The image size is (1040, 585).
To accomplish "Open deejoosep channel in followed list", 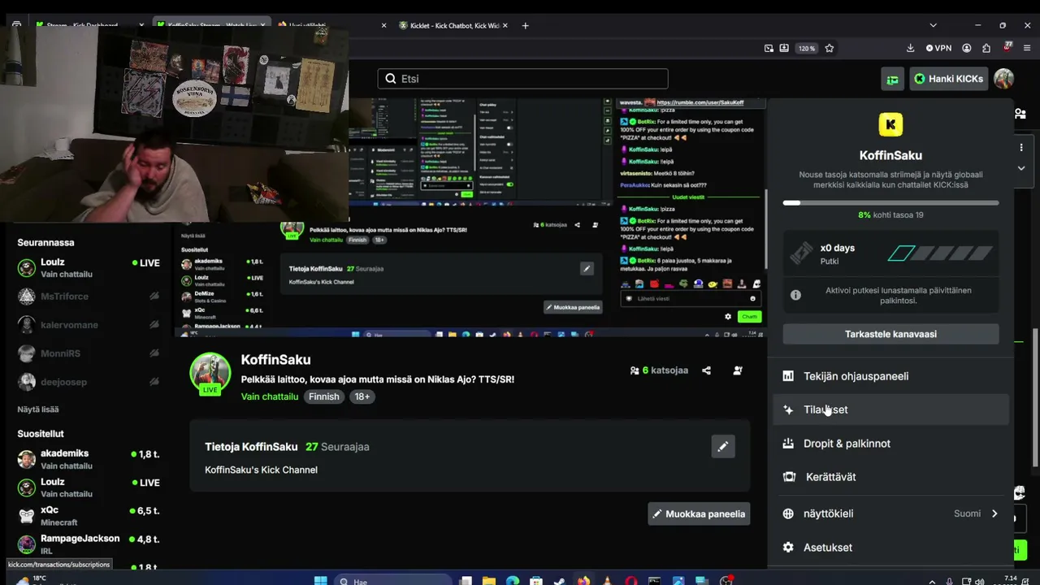I will point(89,382).
